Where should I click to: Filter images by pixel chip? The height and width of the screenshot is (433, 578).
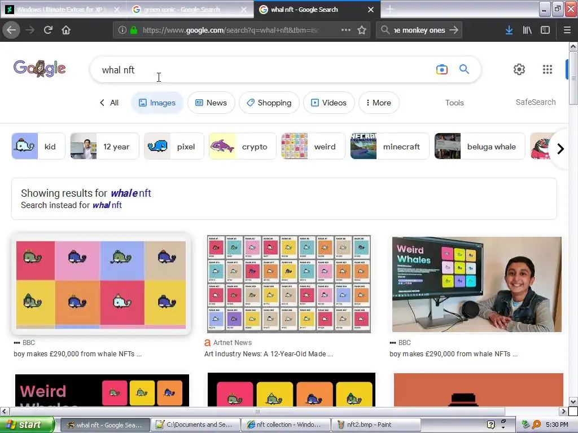[x=174, y=146]
